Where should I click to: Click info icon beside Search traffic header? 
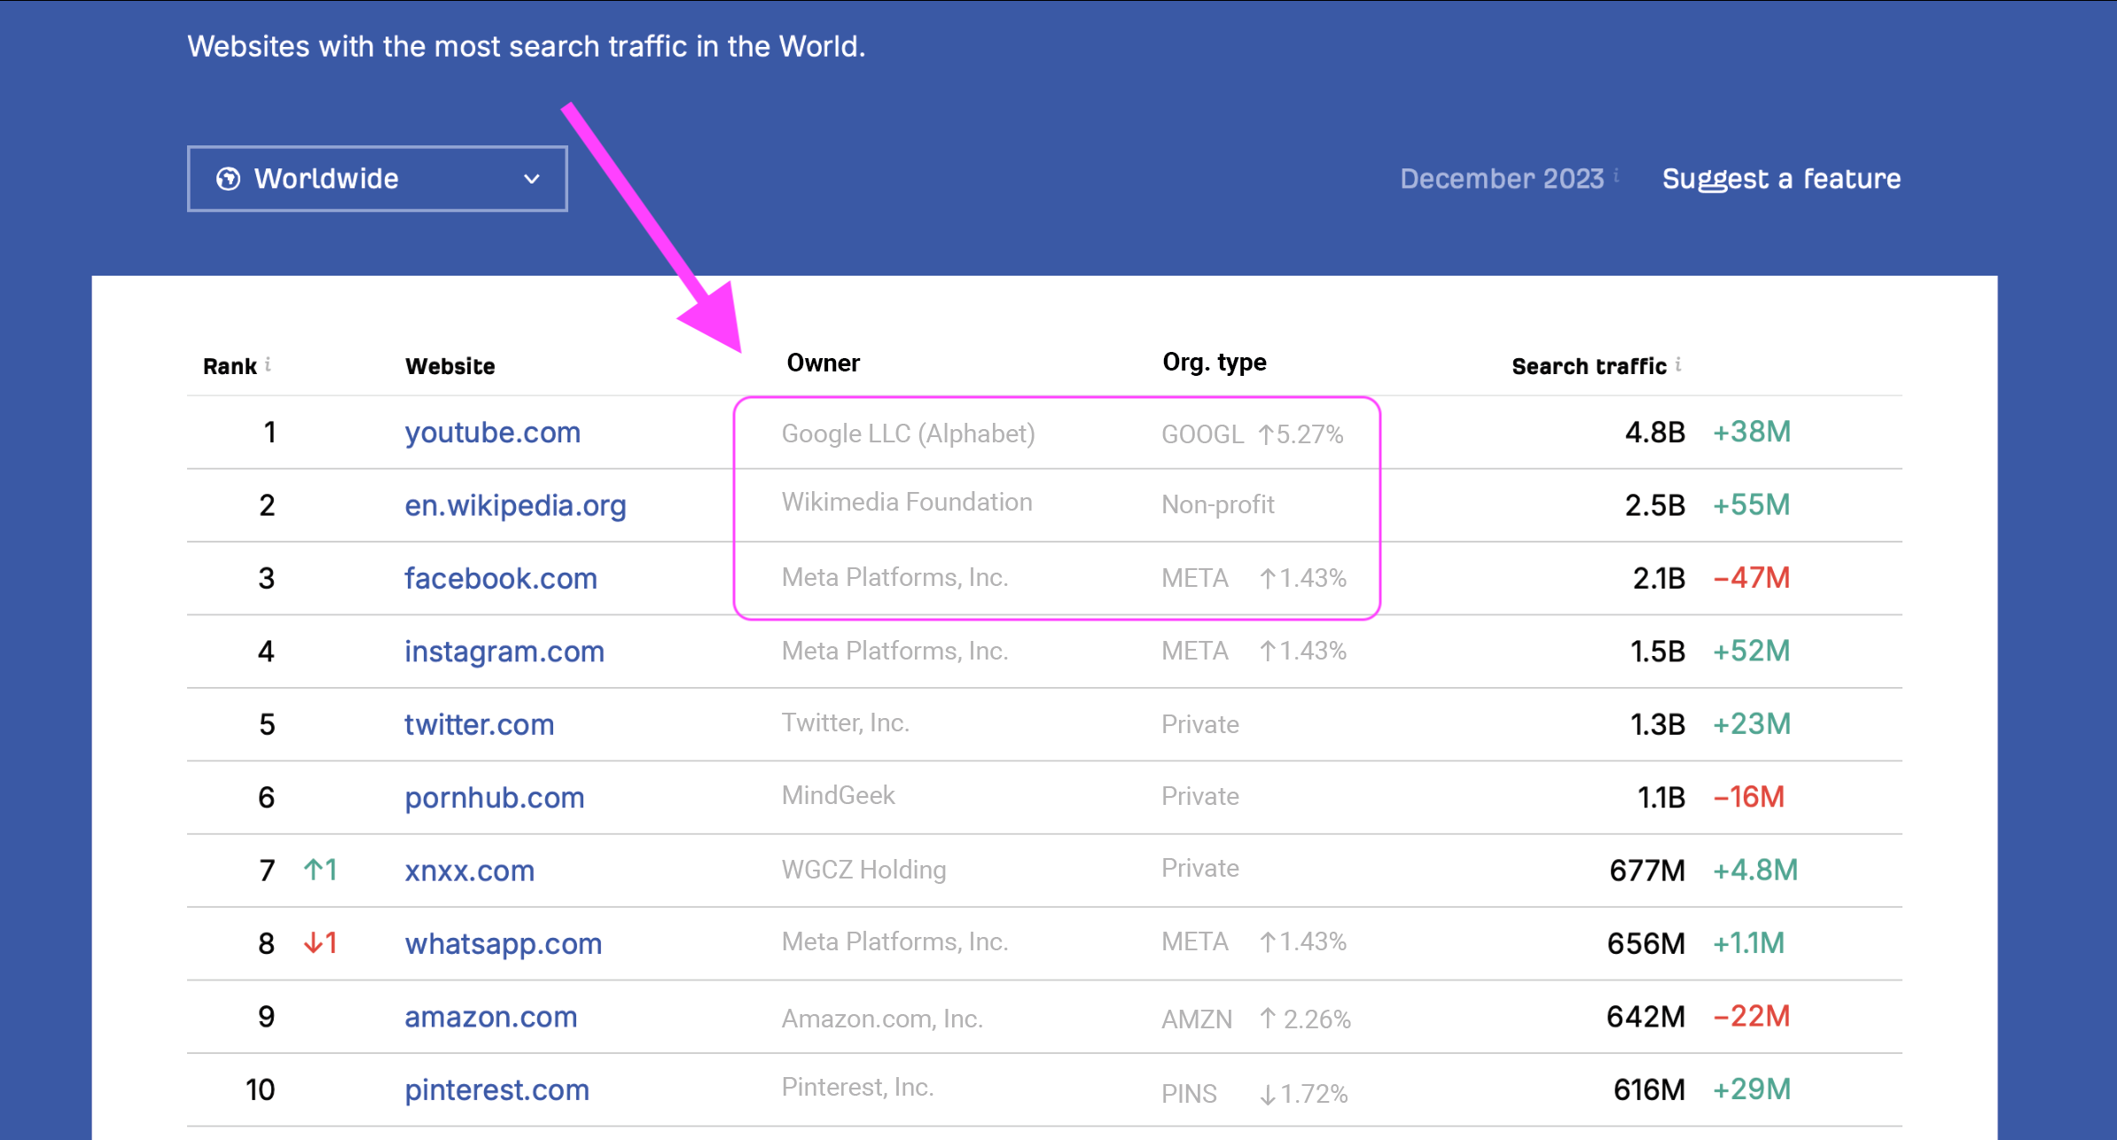tap(1677, 364)
